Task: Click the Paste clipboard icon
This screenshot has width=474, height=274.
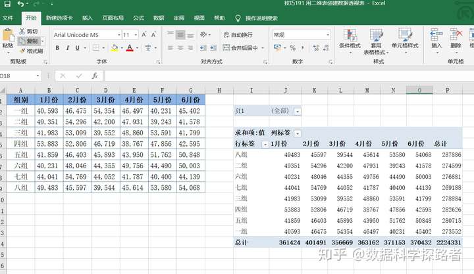Action: coord(8,35)
